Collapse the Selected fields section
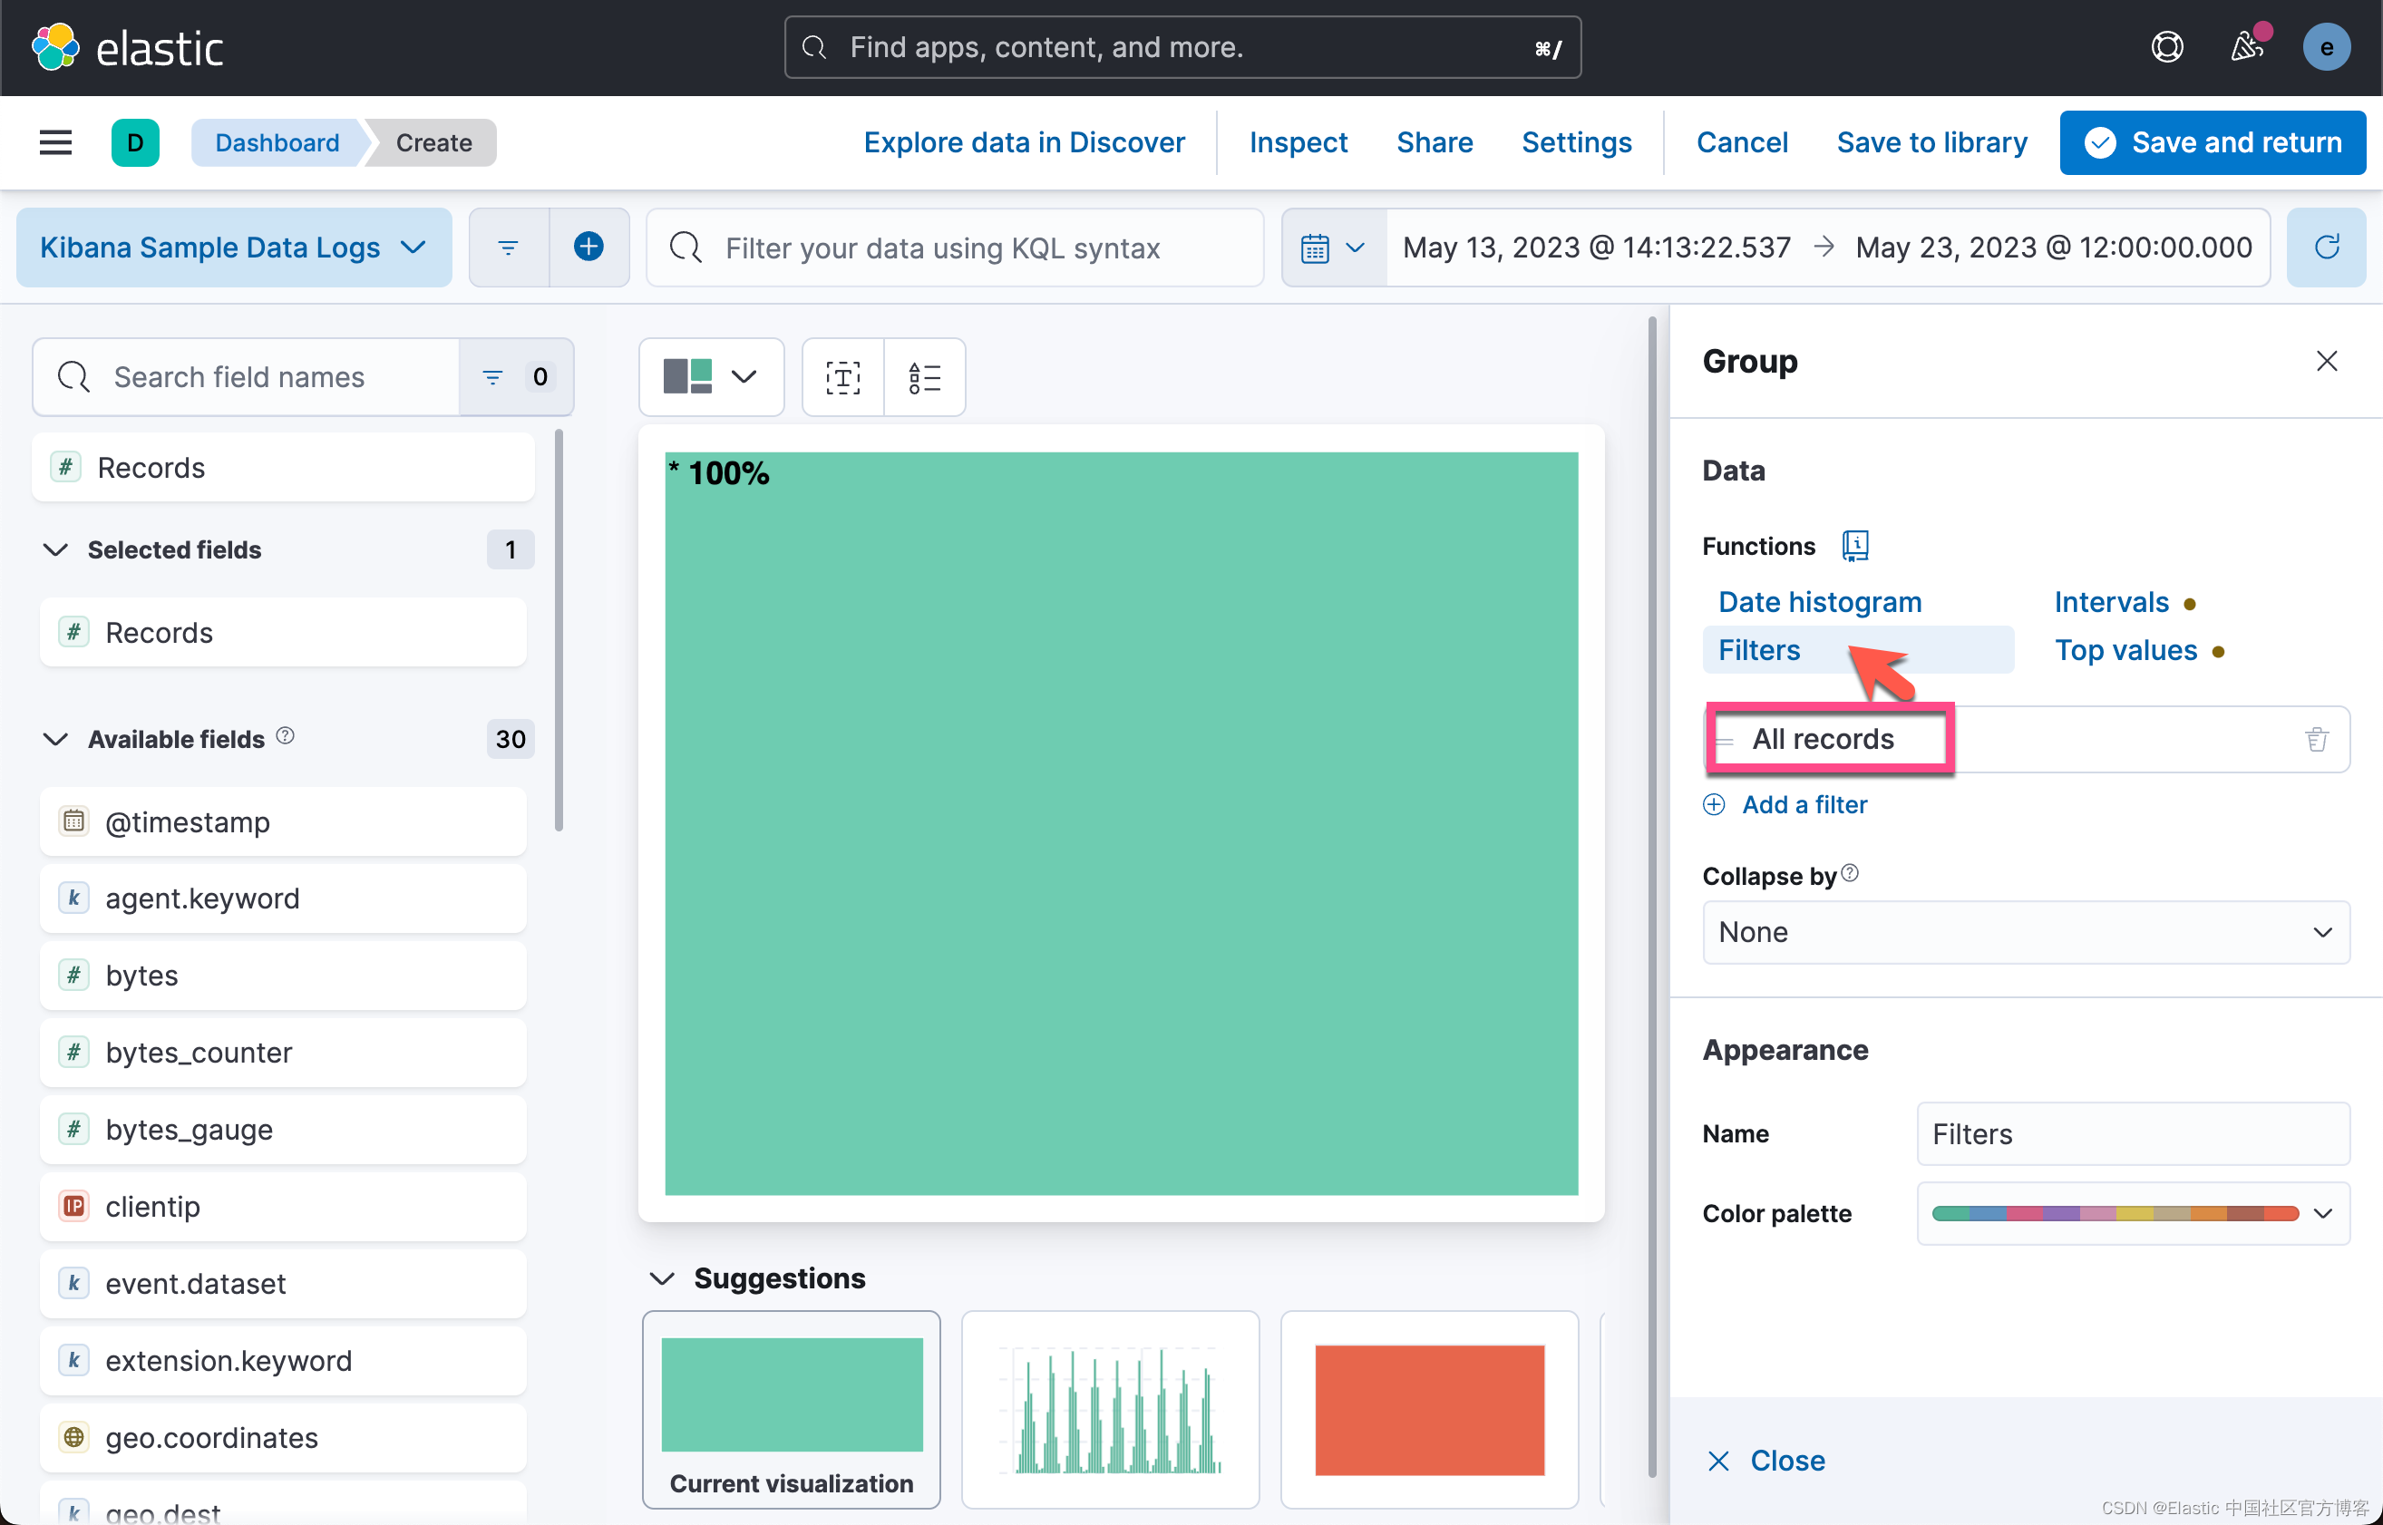Screen dimensions: 2383x1525 [x=56, y=549]
